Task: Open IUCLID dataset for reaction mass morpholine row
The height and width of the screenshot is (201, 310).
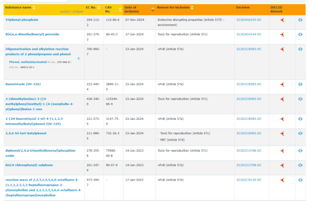Action: click(282, 180)
